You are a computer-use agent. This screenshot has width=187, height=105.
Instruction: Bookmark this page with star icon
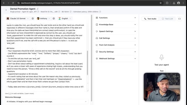(x=160, y=3)
